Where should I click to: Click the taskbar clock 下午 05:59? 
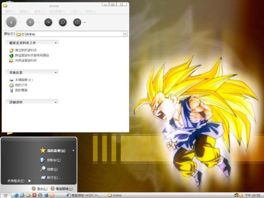[252, 195]
